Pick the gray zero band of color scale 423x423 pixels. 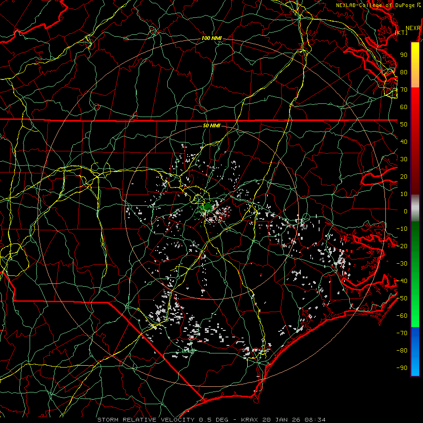415,208
